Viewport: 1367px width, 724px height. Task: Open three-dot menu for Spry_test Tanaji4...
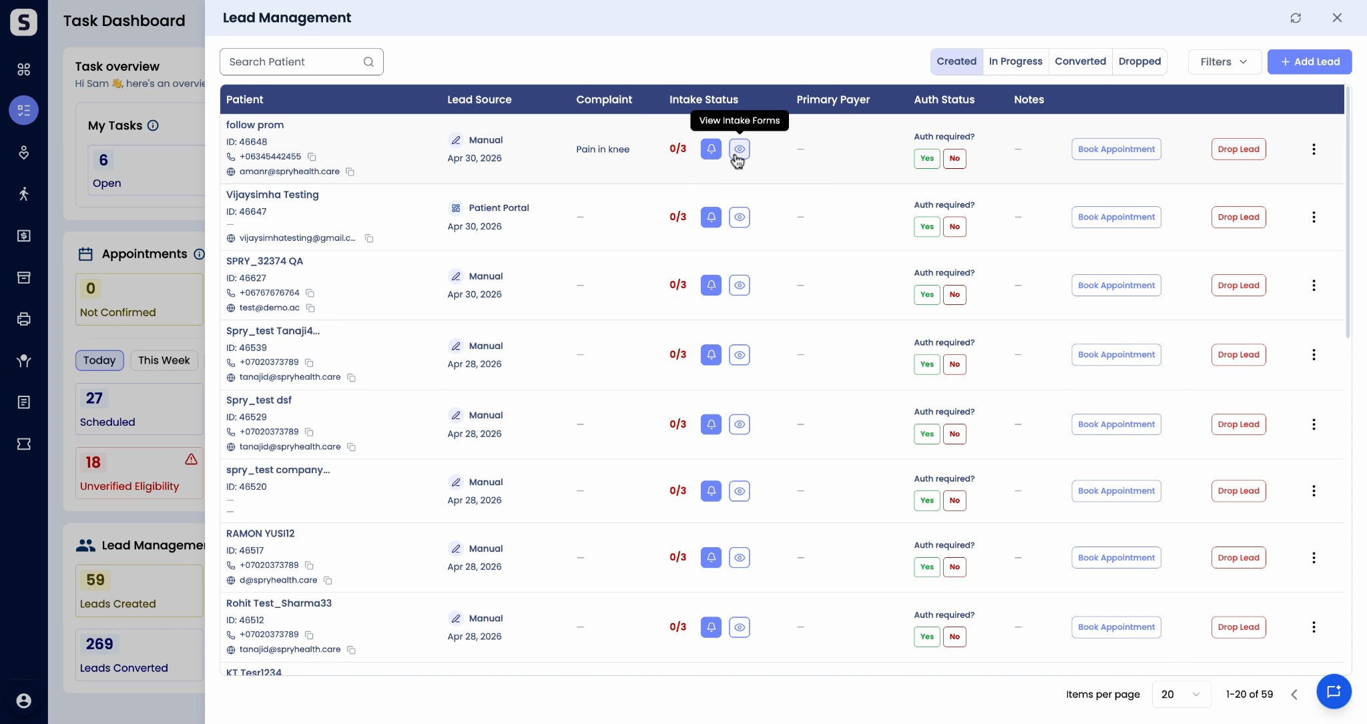click(1314, 355)
